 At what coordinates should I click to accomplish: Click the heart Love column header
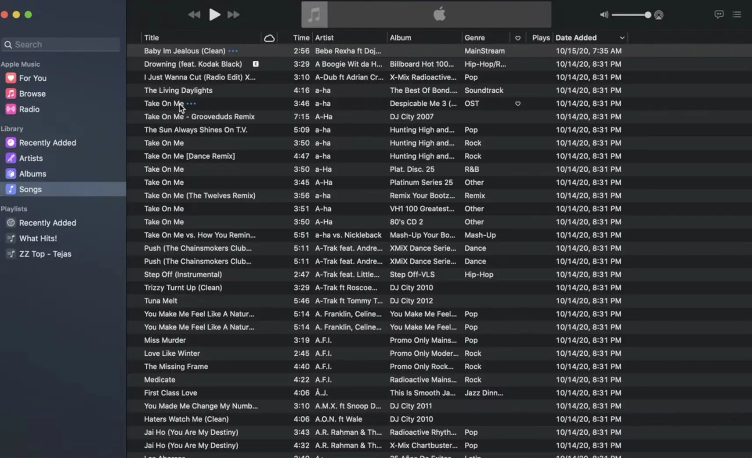click(x=518, y=38)
